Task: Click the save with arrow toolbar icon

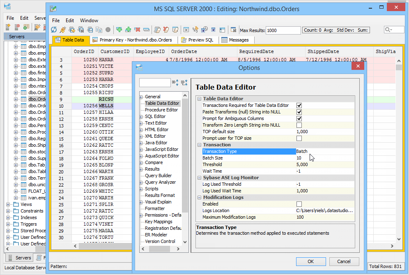Action: (72, 30)
